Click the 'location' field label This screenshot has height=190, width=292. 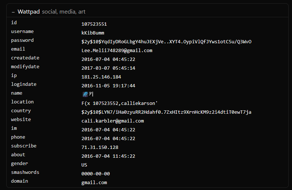[22, 102]
